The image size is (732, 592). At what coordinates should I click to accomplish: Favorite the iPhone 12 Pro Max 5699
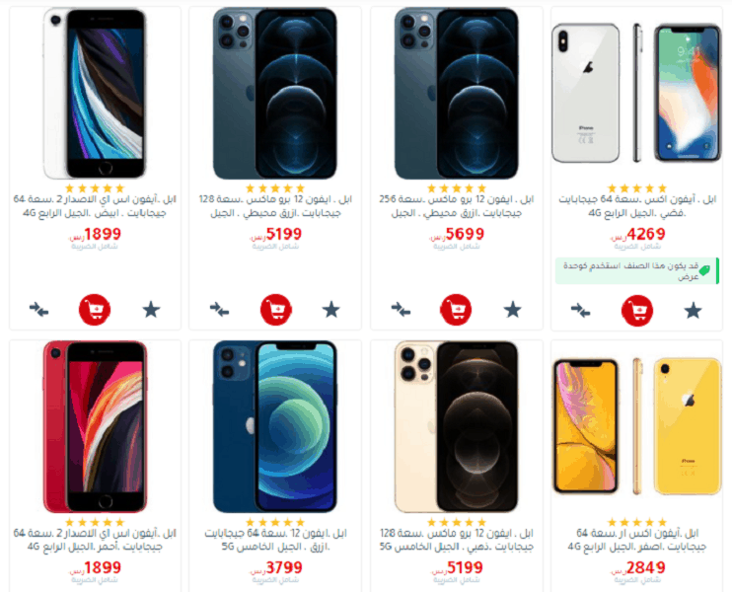point(512,309)
